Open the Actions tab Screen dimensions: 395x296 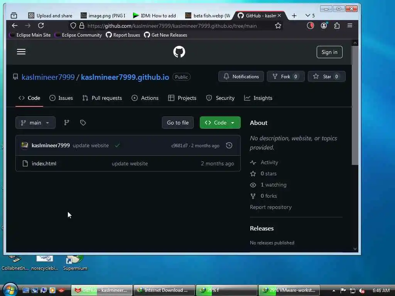(145, 98)
